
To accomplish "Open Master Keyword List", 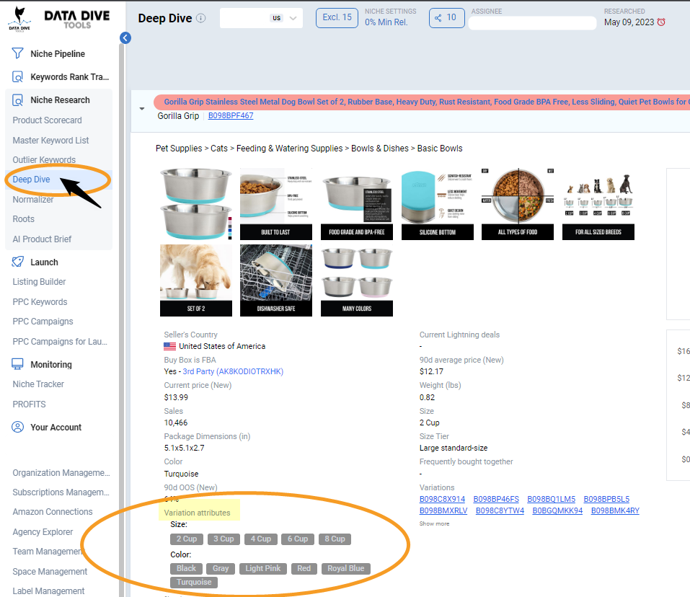I will (x=50, y=141).
